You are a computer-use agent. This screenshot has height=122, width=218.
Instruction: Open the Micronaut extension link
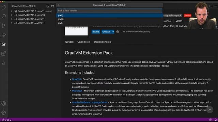click(77, 91)
